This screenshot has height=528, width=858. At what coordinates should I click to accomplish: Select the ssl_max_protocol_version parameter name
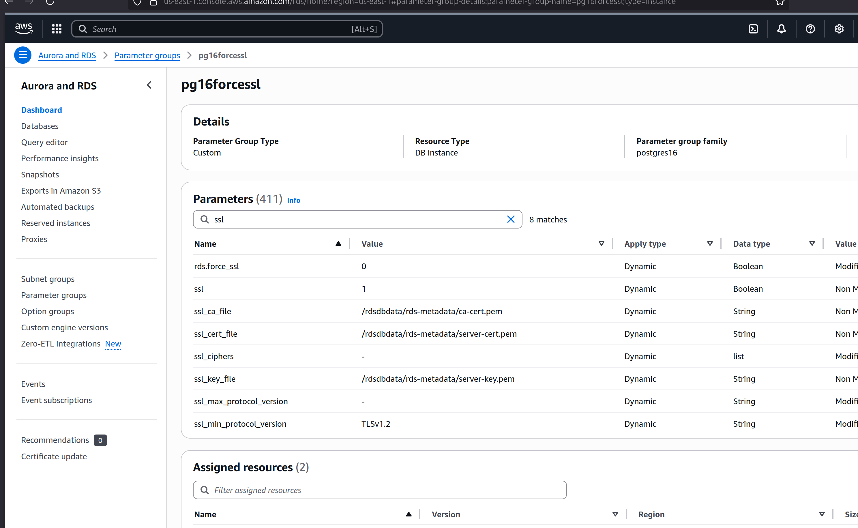(241, 401)
